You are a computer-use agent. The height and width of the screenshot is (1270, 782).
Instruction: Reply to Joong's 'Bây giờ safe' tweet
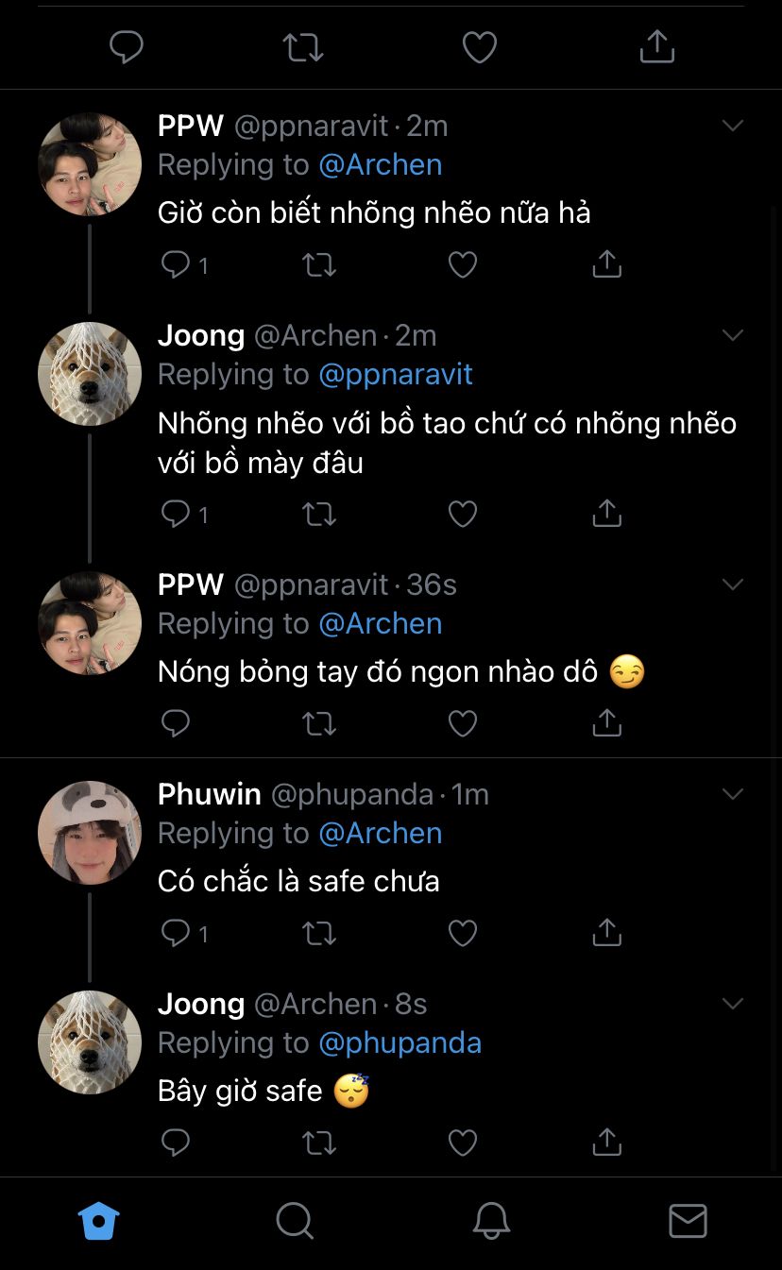click(x=176, y=1143)
